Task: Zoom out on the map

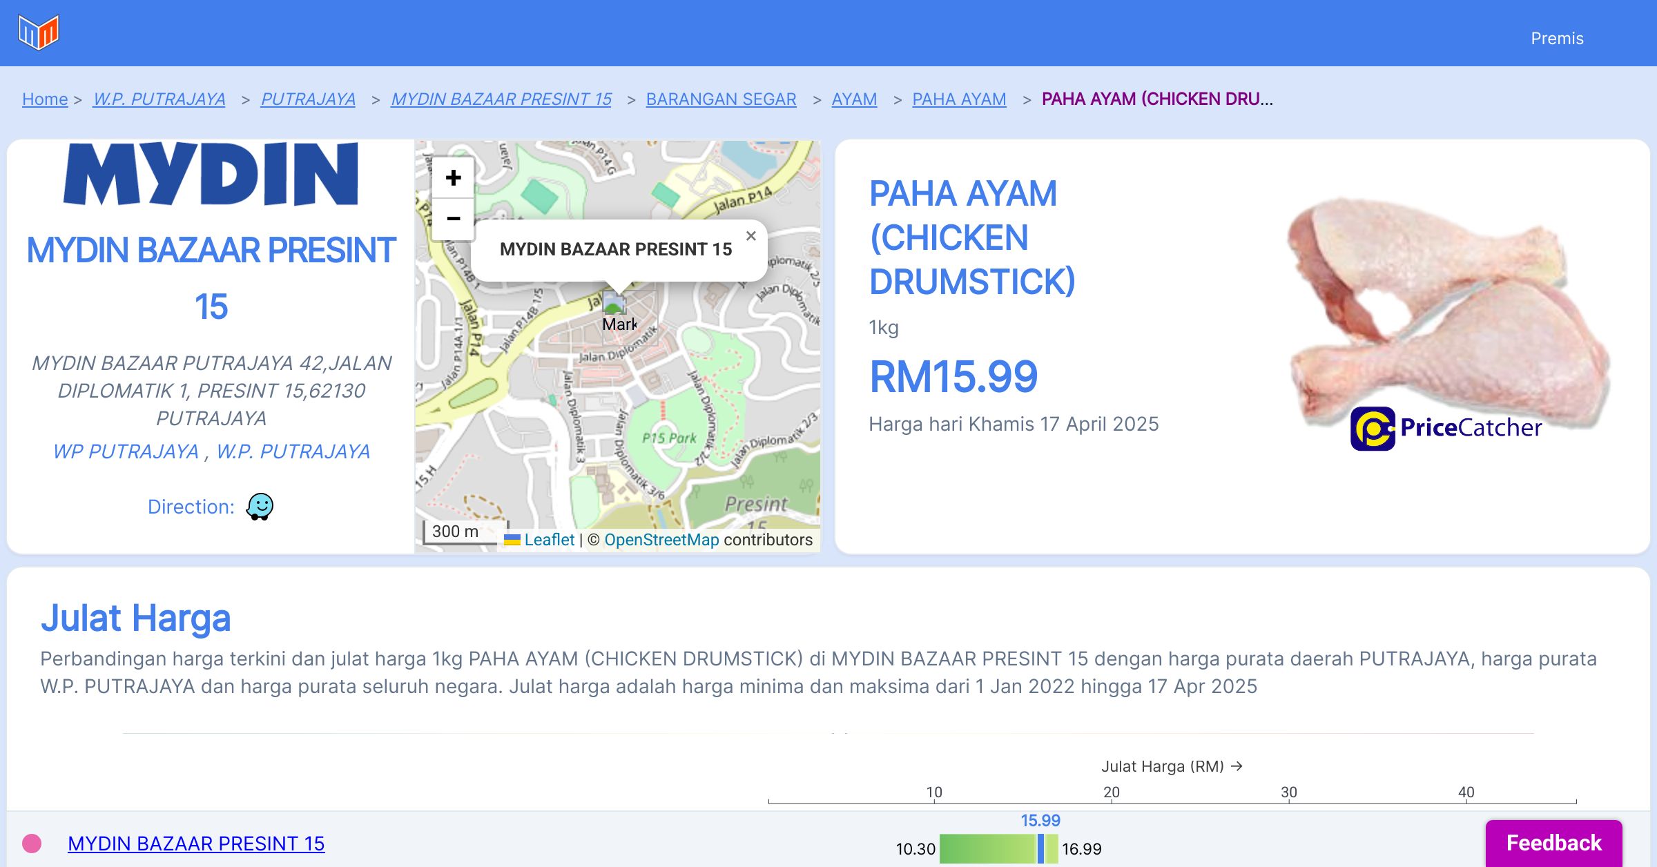Action: [453, 219]
